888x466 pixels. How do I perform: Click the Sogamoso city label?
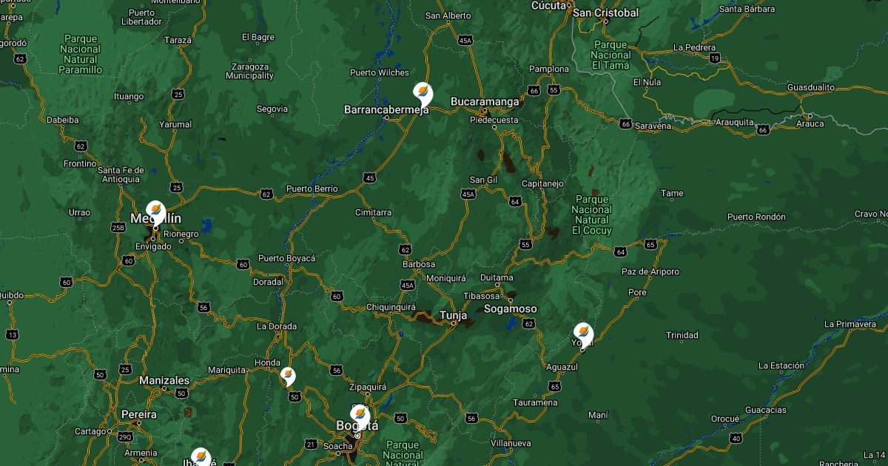point(511,308)
